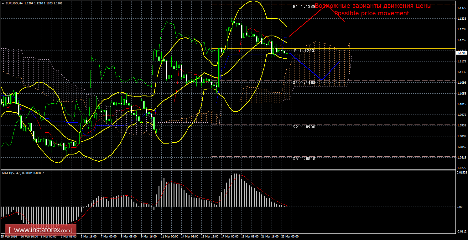Click 1.0815 on the price axis
Viewport: 468px width, 240px height.
click(461, 158)
